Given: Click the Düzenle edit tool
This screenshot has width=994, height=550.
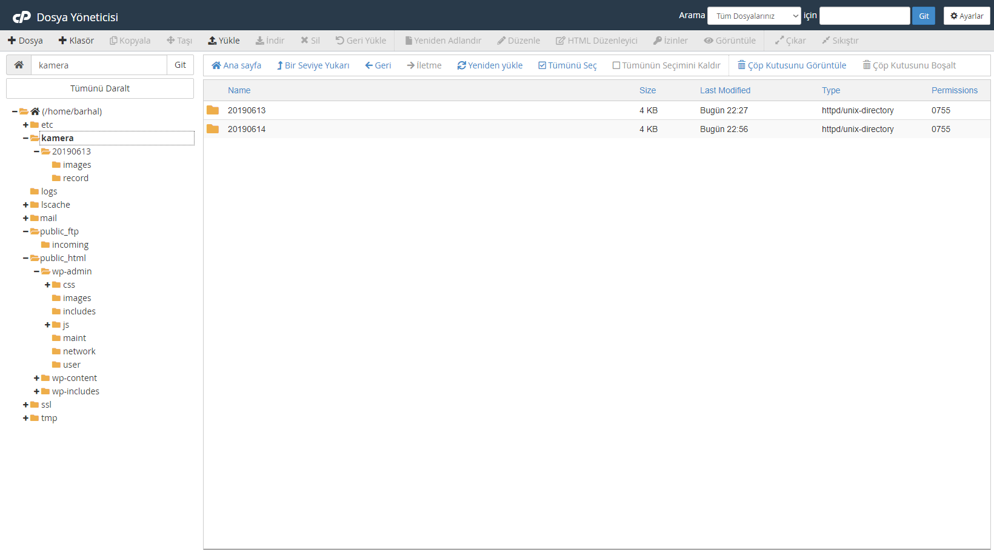Looking at the screenshot, I should [519, 41].
